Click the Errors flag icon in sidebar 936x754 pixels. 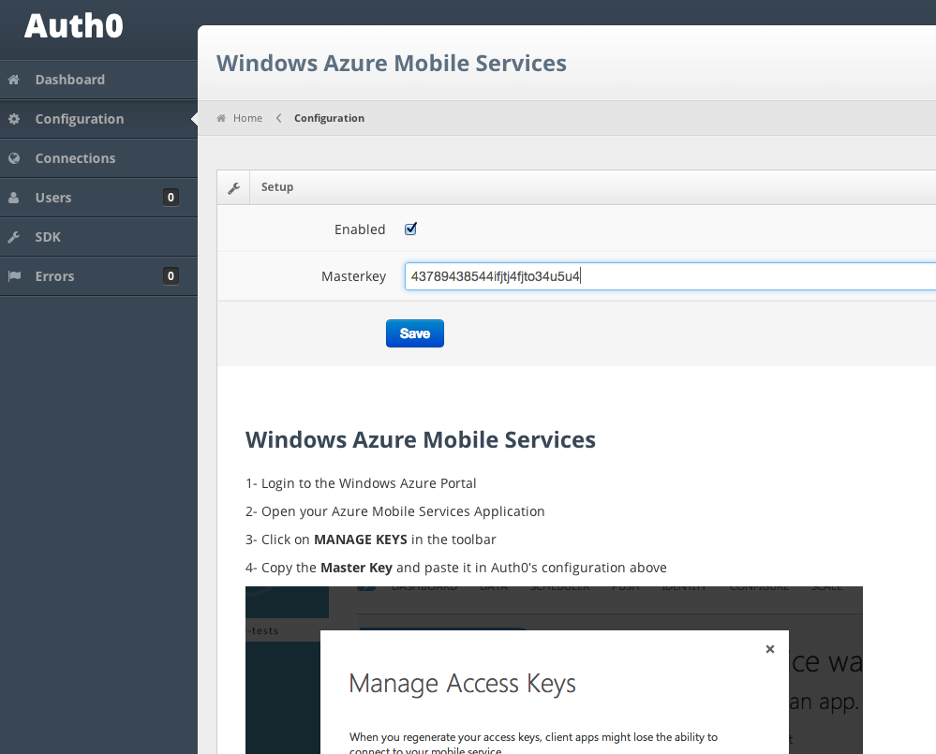coord(14,276)
